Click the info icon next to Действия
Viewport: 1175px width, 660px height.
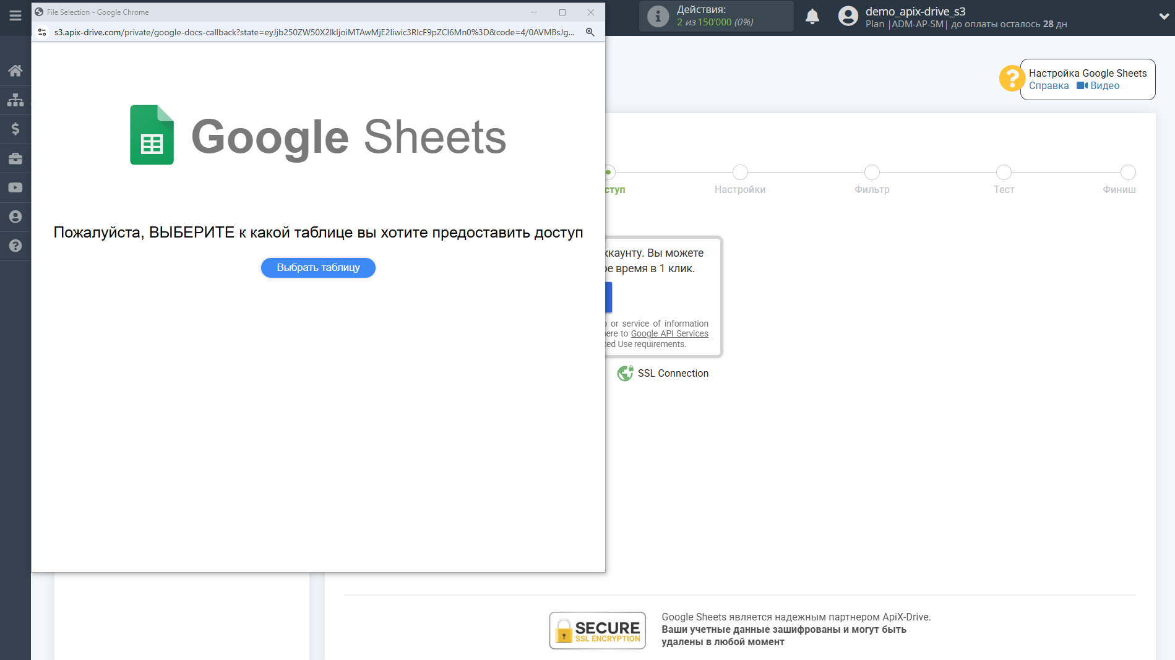click(658, 17)
